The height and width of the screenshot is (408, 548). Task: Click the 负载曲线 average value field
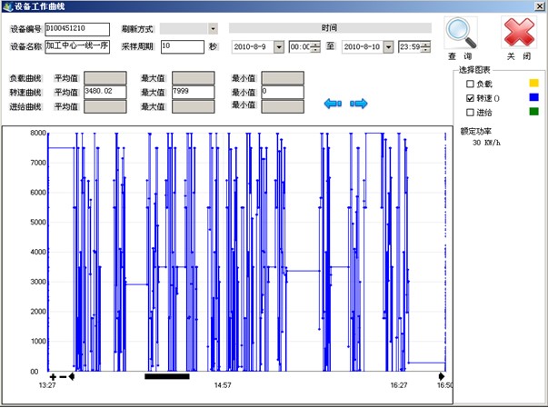105,78
